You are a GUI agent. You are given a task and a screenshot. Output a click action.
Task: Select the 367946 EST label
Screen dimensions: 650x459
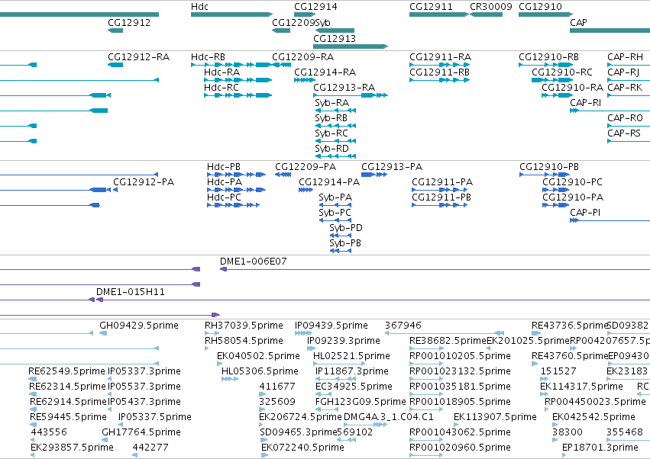403,326
